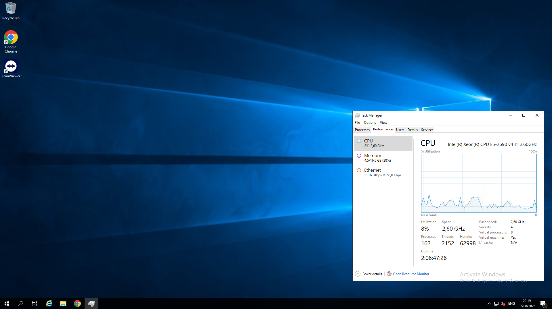Open the Recycle Bin desktop icon
The width and height of the screenshot is (552, 309).
point(11,11)
